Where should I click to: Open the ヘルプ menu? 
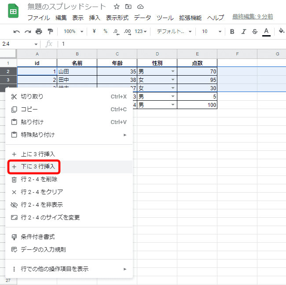[216, 18]
